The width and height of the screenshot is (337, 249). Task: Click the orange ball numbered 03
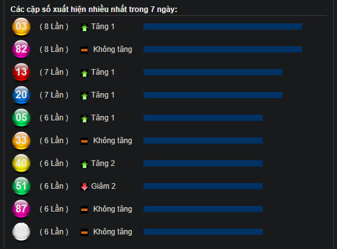(21, 27)
